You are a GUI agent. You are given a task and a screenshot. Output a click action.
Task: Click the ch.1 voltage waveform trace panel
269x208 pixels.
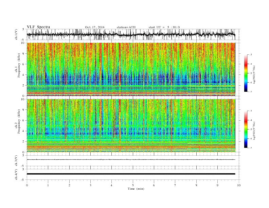point(133,34)
